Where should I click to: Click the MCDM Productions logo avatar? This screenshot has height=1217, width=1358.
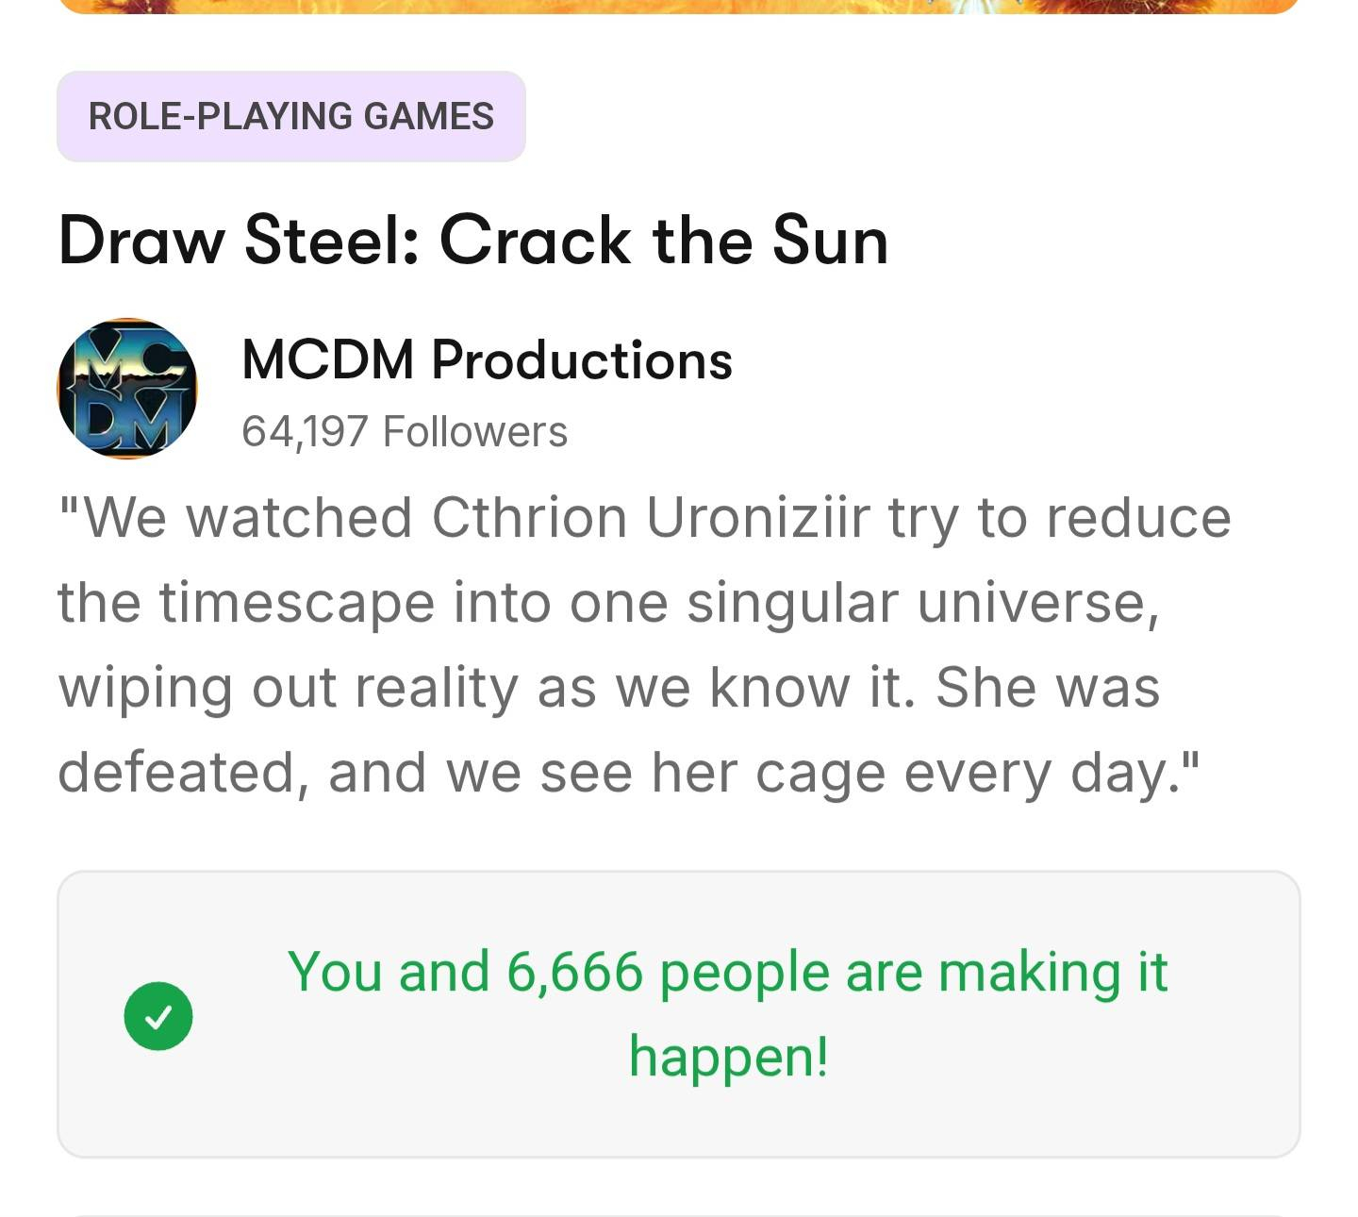[127, 389]
